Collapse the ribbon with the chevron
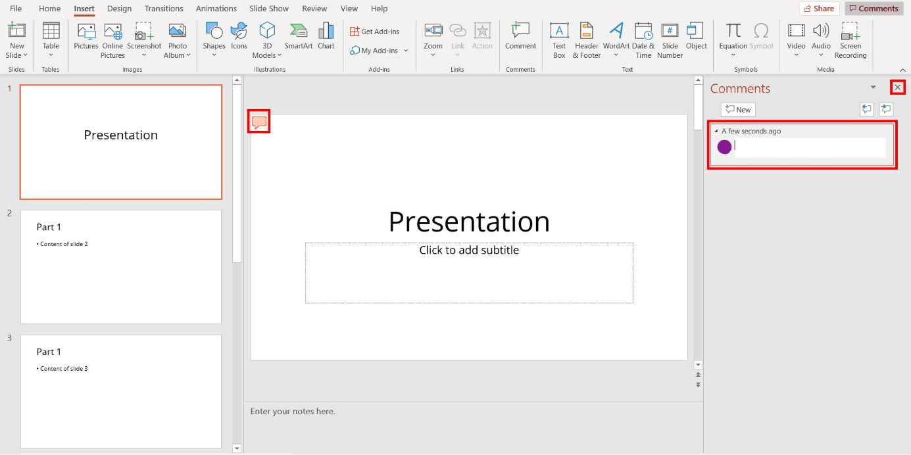The width and height of the screenshot is (911, 455). click(902, 68)
